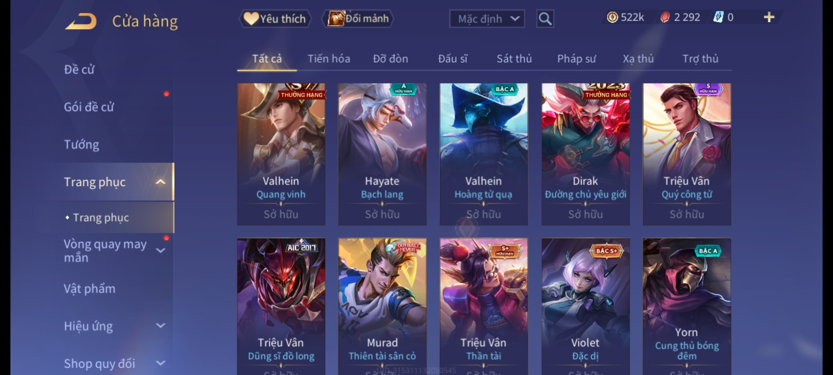Open the Gói đề cử sidebar item
Screen dimensions: 833x375
(89, 107)
